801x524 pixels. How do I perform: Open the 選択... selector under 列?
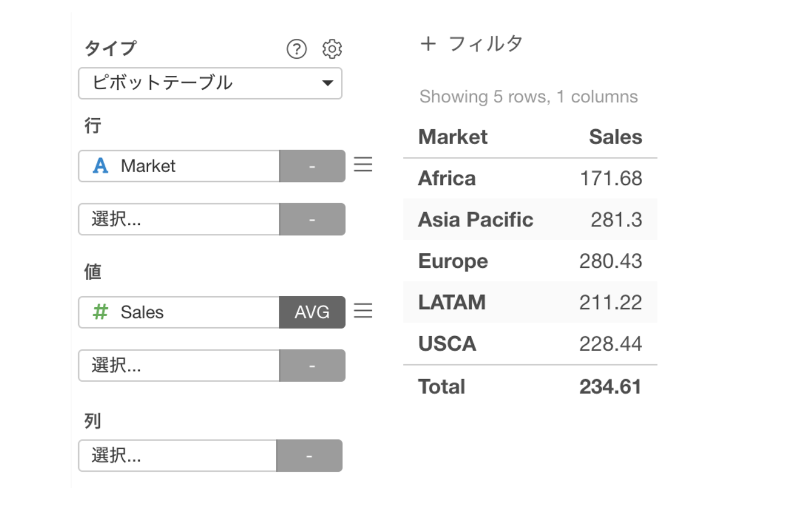[x=177, y=456]
